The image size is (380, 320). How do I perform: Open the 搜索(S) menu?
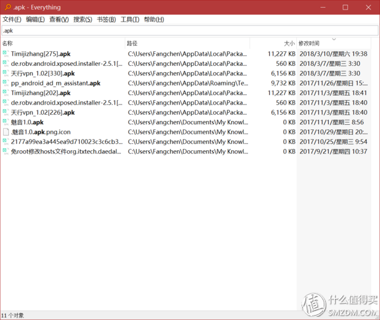point(83,20)
